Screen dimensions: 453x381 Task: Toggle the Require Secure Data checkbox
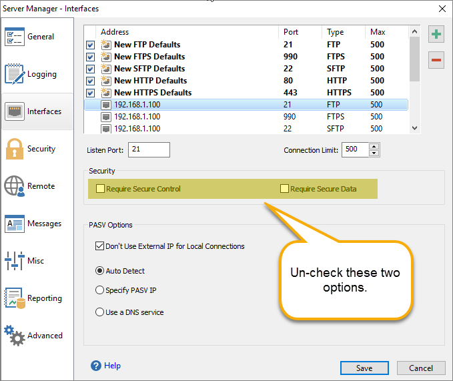pos(284,189)
